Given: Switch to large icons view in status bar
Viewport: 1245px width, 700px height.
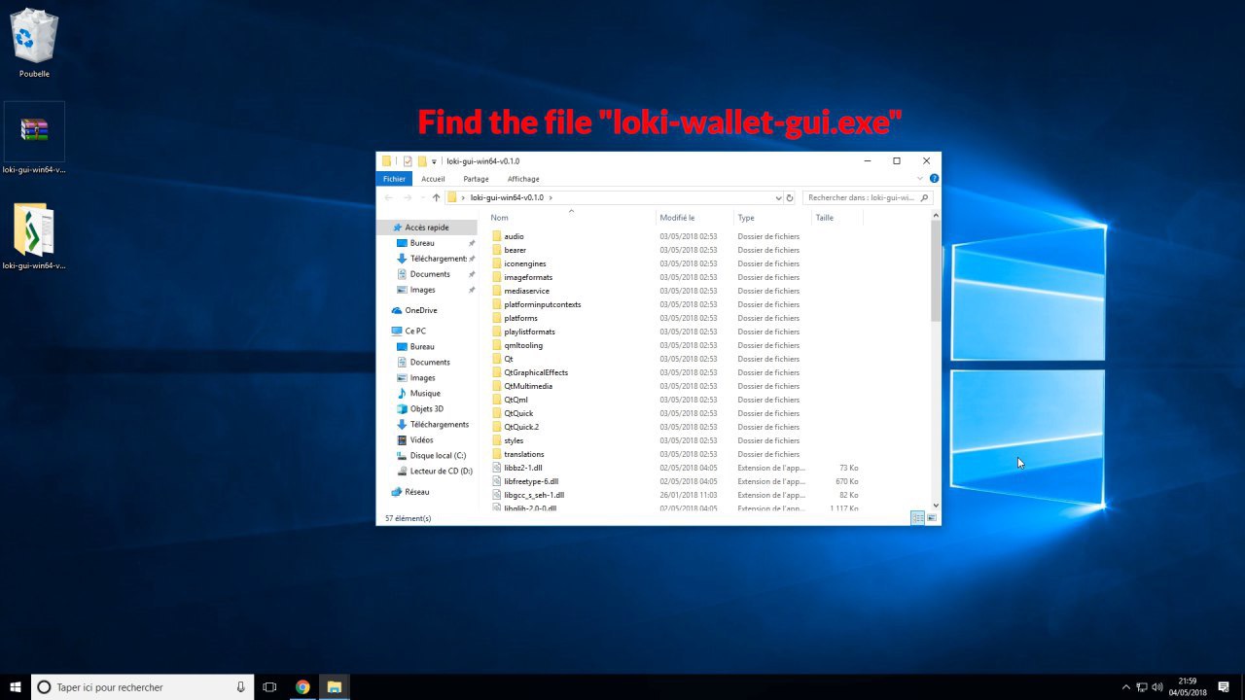Looking at the screenshot, I should click(x=932, y=518).
